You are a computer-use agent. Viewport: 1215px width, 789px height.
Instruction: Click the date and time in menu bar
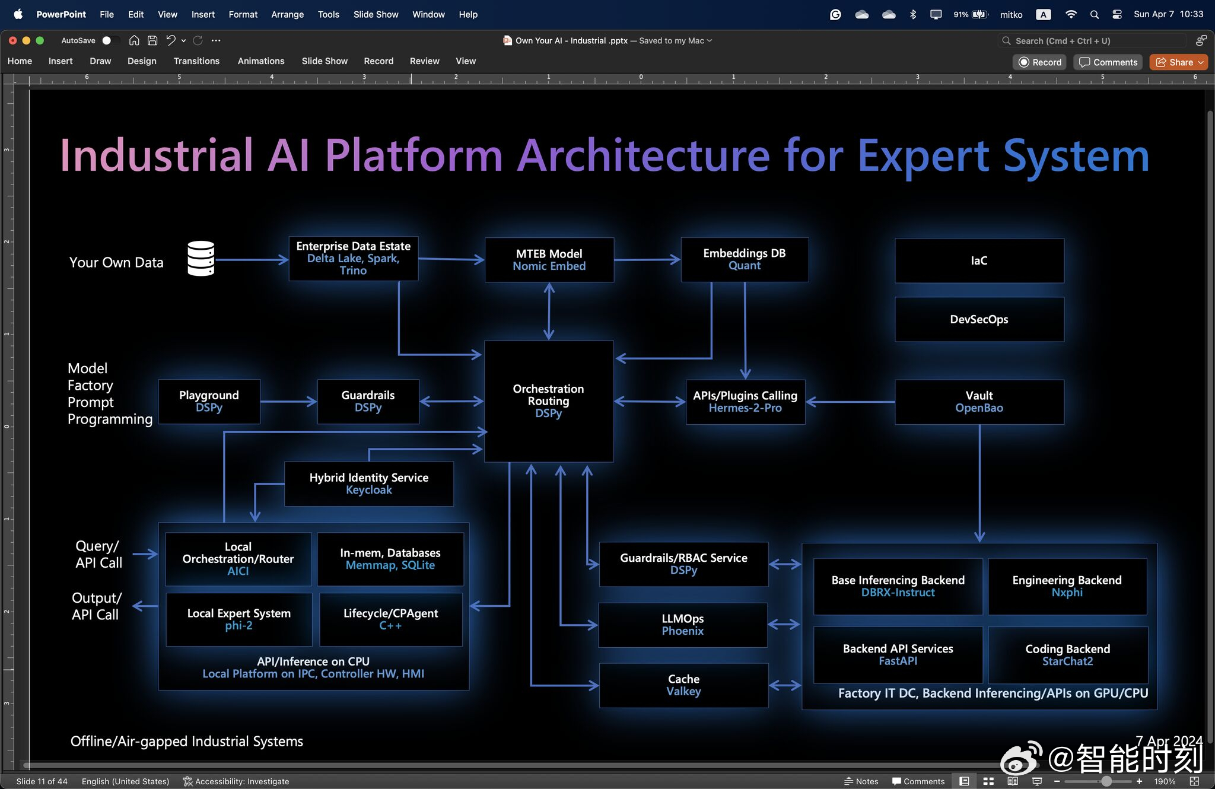1168,14
